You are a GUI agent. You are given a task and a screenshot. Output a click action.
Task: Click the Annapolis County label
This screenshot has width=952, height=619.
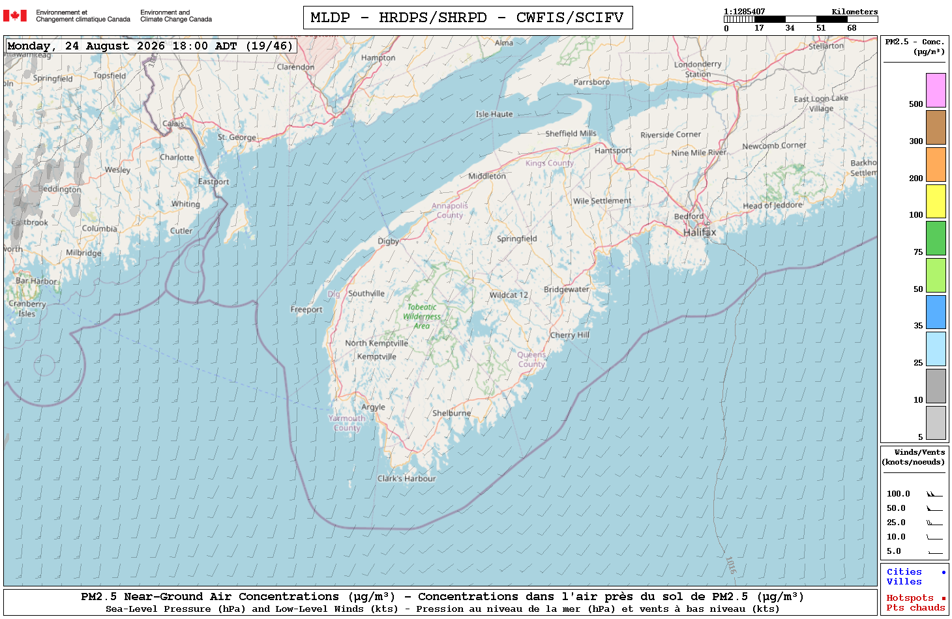tap(450, 210)
